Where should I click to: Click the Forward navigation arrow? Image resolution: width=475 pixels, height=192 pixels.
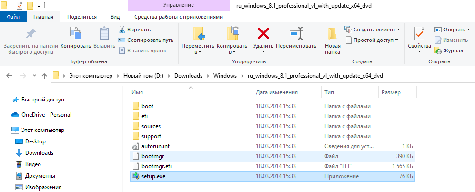click(x=23, y=76)
